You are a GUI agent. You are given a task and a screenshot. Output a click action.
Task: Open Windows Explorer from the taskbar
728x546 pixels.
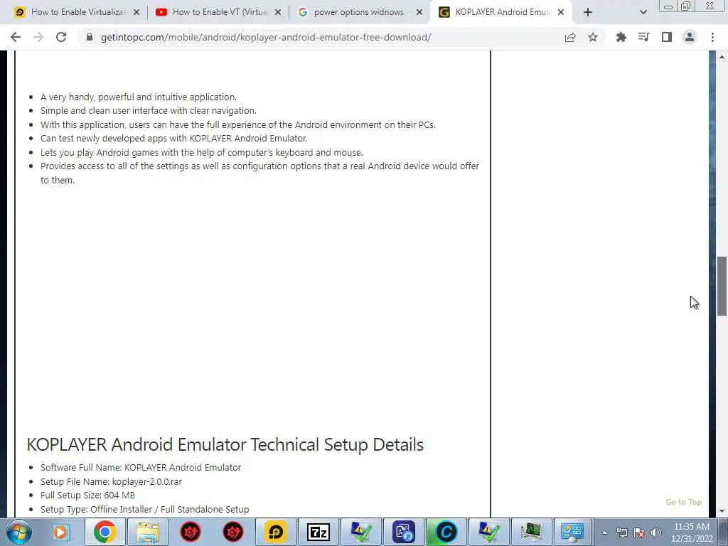tap(148, 532)
